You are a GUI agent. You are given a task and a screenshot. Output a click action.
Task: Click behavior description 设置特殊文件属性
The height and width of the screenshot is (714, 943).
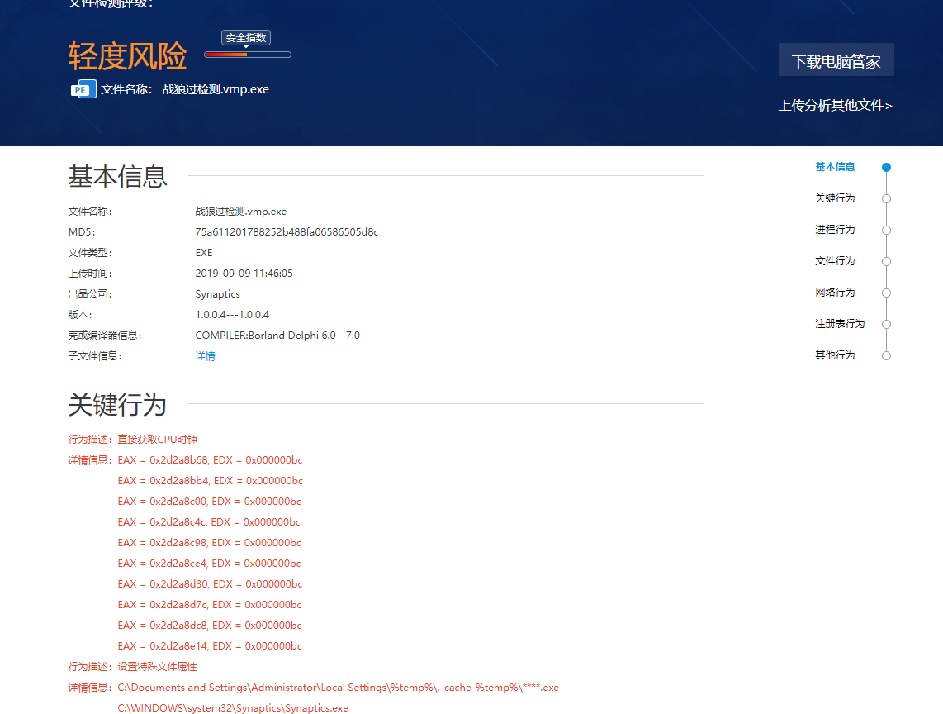click(x=157, y=666)
